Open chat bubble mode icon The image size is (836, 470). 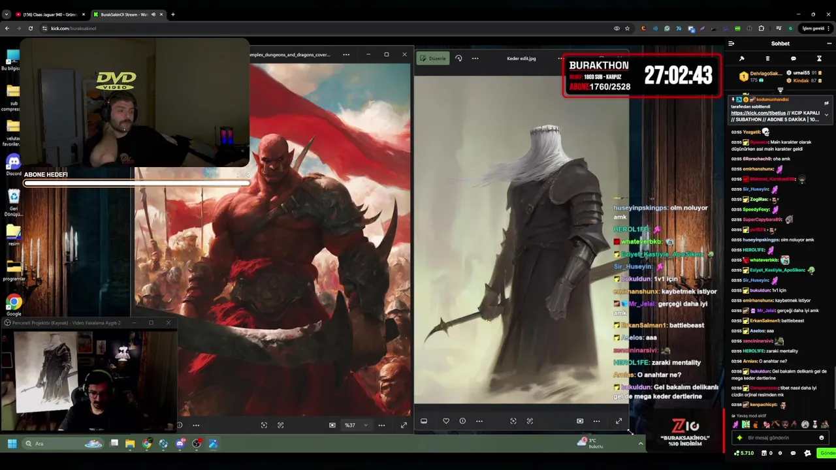coord(794,59)
